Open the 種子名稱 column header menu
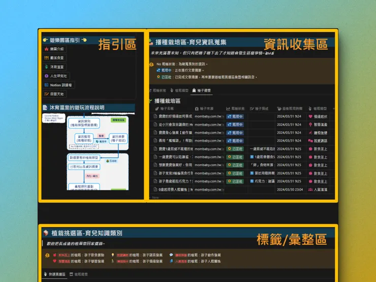Viewport: 376px width, 282px height. [164, 109]
